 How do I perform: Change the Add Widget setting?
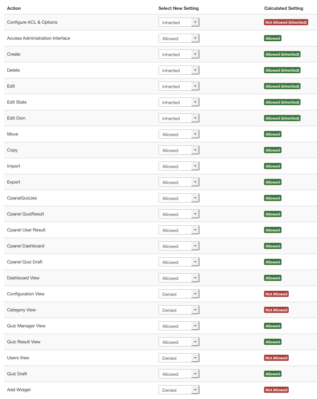point(179,390)
